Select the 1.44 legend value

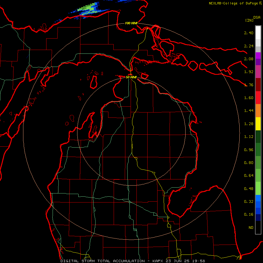click(249, 111)
